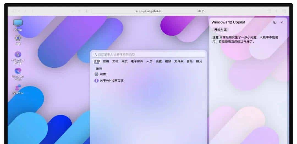This screenshot has height=144, width=297.
Task: Select the 网页 search tab
Action: pyautogui.click(x=125, y=61)
